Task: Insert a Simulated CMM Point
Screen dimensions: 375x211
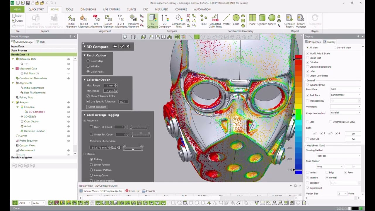Action: pos(215,21)
